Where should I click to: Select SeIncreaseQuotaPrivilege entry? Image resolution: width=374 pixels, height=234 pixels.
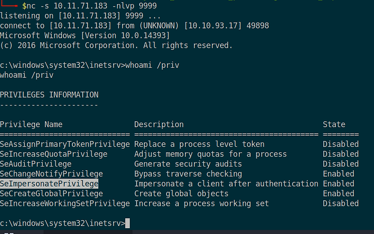[54, 154]
